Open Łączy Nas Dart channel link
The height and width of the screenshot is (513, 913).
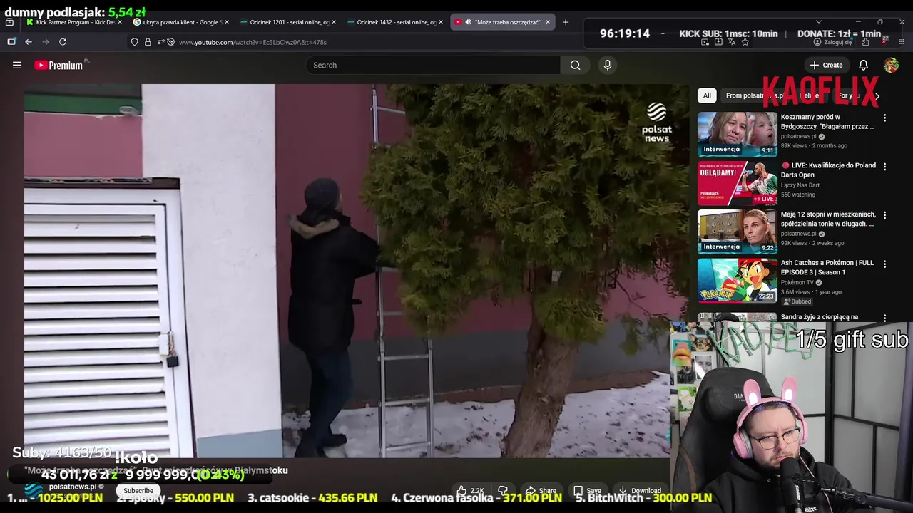(x=800, y=185)
